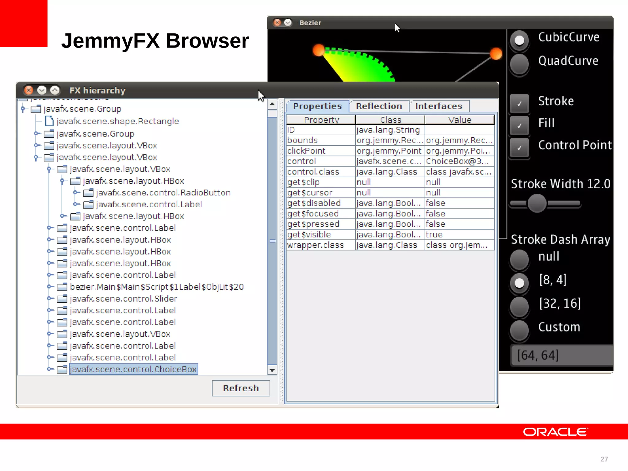Collapse the expanded javafx.scene.layout.HBox node
Image resolution: width=628 pixels, height=471 pixels.
click(62, 181)
